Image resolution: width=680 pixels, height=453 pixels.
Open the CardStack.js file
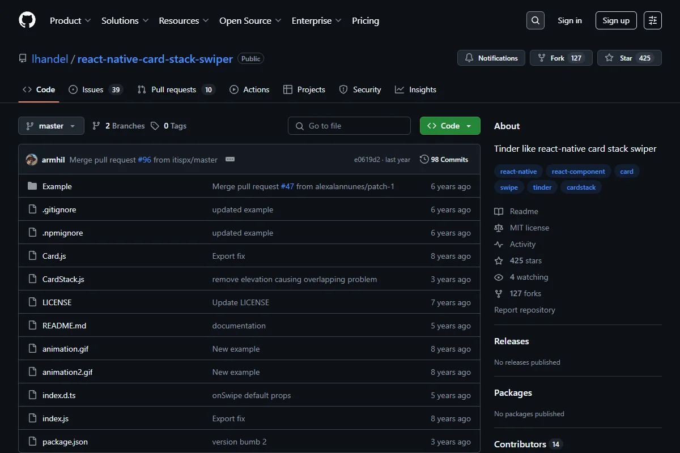coord(63,279)
